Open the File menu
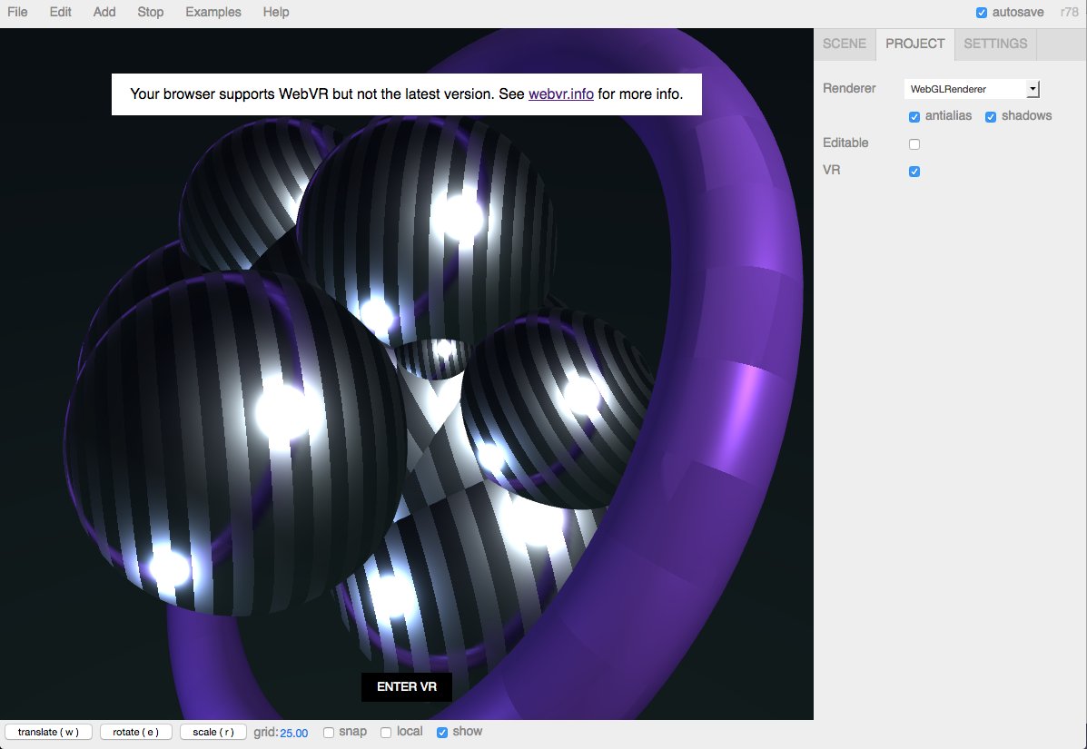Image resolution: width=1087 pixels, height=749 pixels. point(17,12)
